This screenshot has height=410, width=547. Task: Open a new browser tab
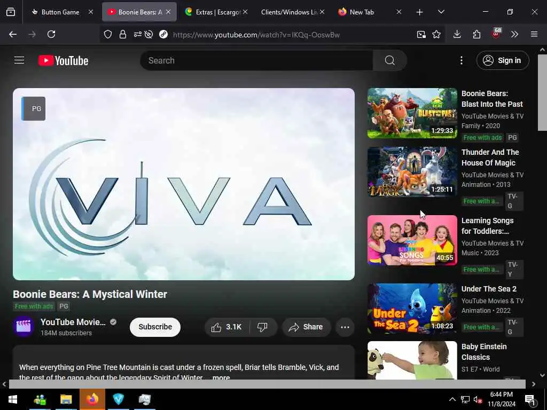420,12
